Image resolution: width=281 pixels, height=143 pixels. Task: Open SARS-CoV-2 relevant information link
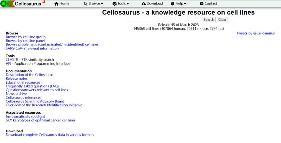(32, 49)
